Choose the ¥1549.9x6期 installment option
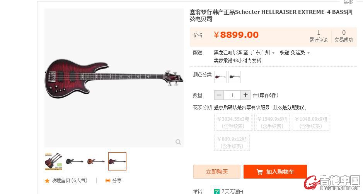 coord(272,122)
